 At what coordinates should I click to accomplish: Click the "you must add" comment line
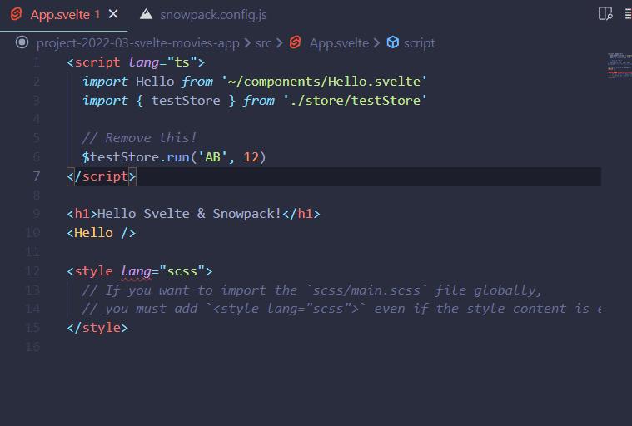point(341,309)
